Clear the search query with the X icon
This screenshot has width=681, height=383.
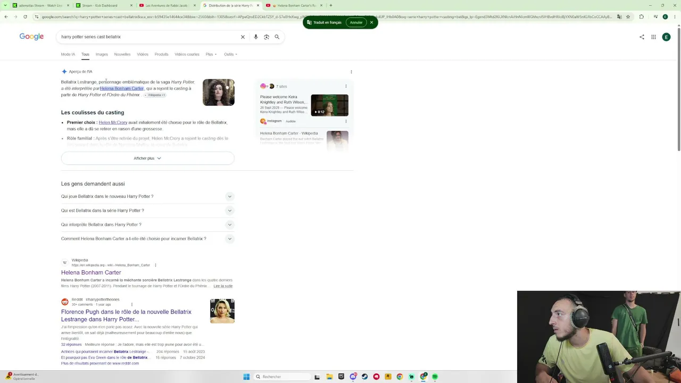(243, 37)
